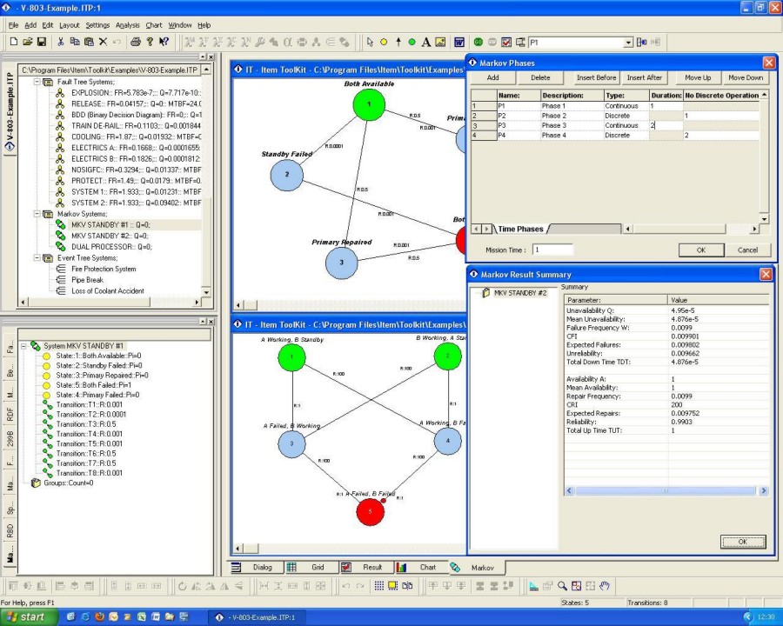Click the Windows start button
783x626 pixels.
(x=28, y=617)
